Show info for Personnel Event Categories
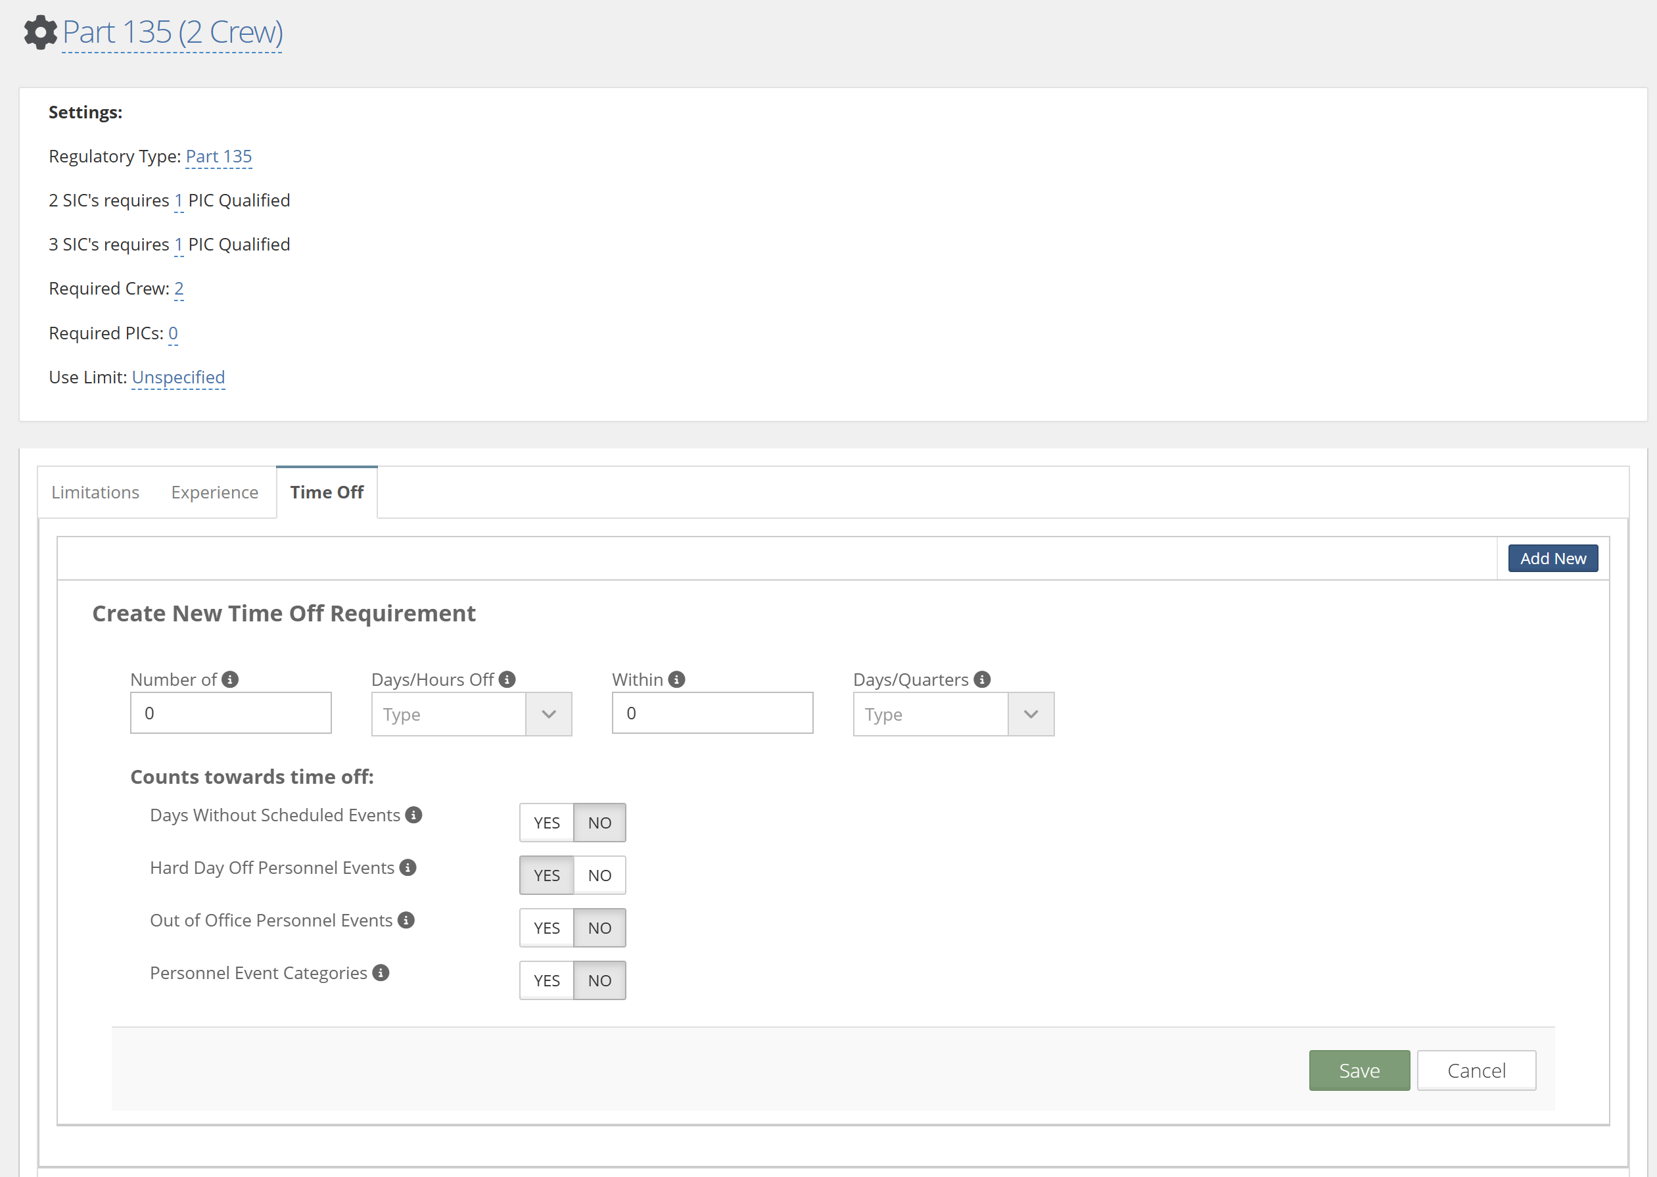This screenshot has height=1177, width=1657. point(381,973)
